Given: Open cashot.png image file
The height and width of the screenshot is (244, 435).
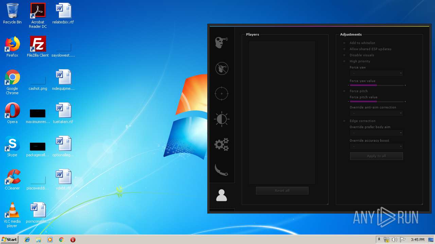Looking at the screenshot, I should tap(38, 82).
